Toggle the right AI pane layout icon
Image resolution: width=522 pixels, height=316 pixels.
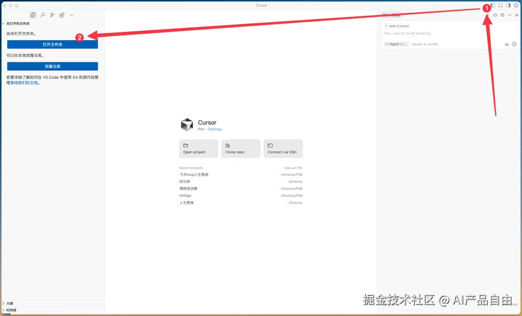click(x=508, y=5)
